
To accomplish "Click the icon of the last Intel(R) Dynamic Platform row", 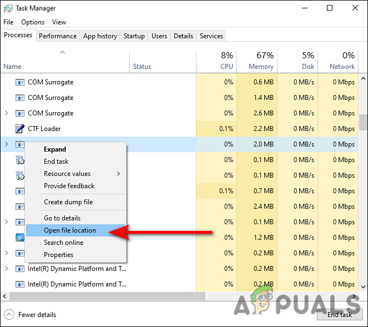I will (x=20, y=284).
